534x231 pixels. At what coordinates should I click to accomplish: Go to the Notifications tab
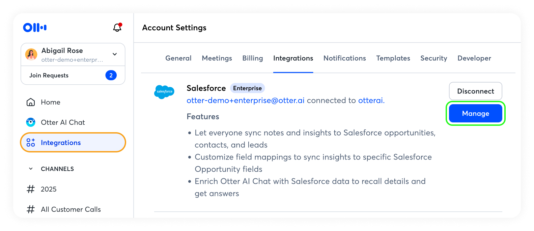pos(344,58)
